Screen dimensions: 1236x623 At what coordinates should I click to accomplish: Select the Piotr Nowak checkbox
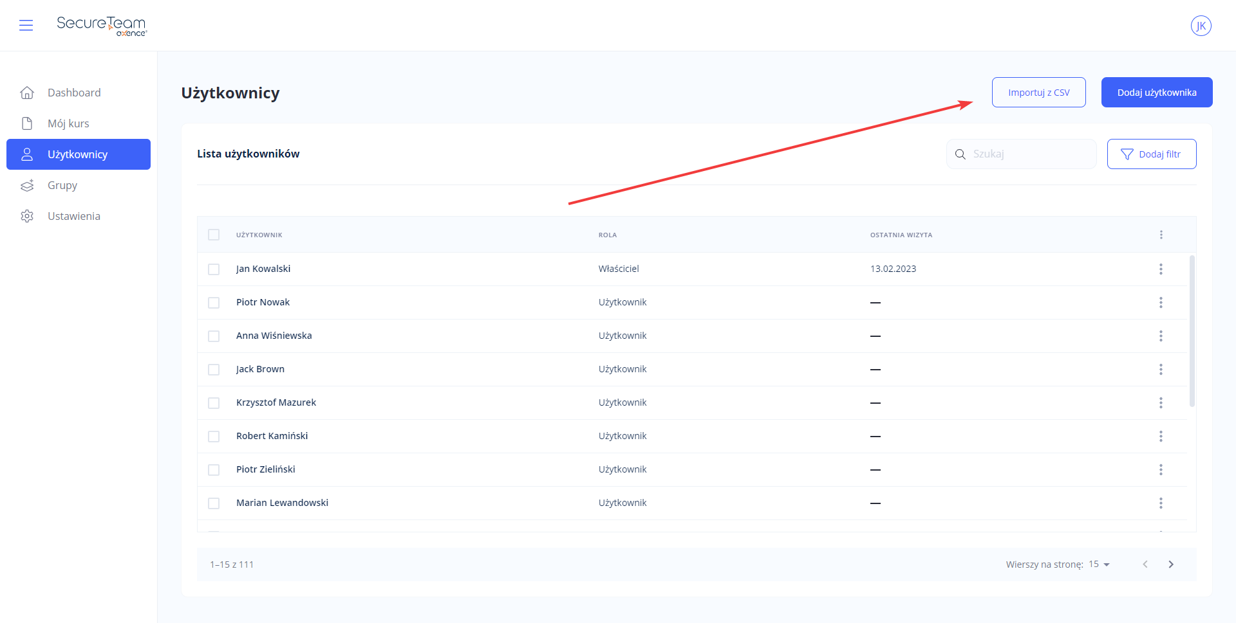pyautogui.click(x=214, y=302)
